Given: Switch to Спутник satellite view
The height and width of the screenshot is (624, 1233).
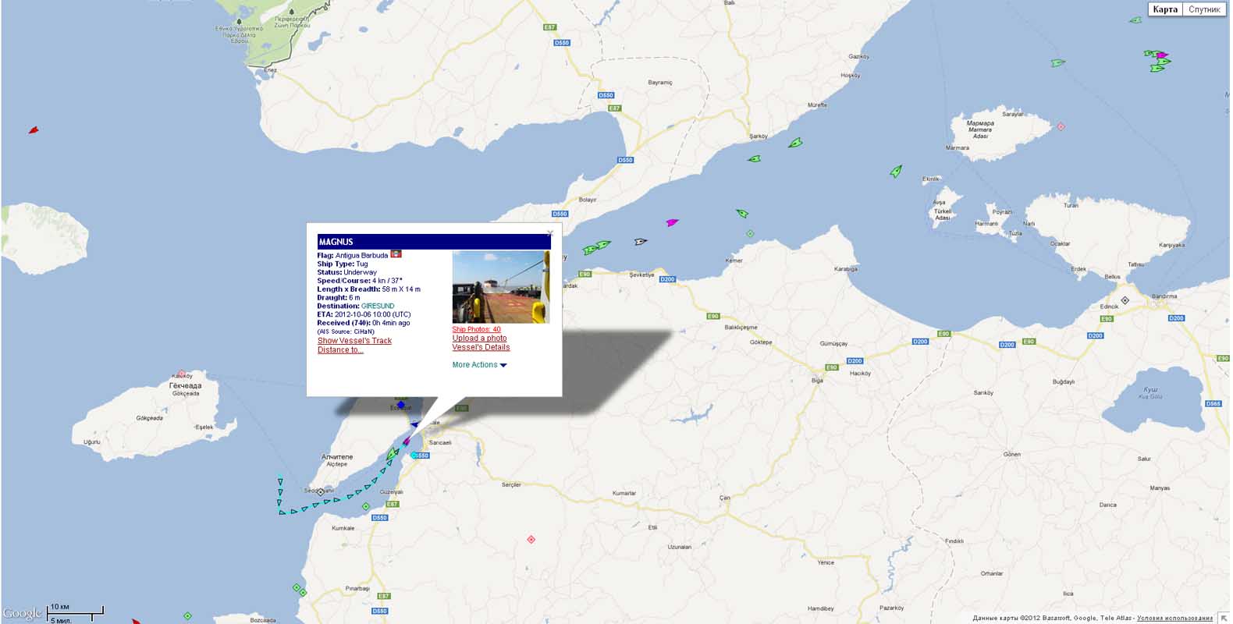Looking at the screenshot, I should pos(1204,9).
